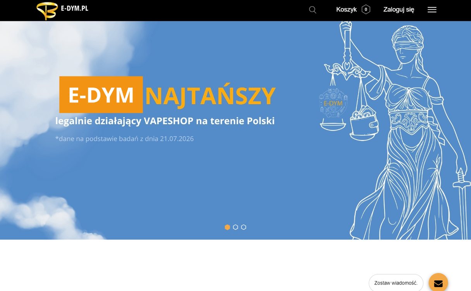Click the E-DYM.PL logo
Screen dimensions: 471x291
click(62, 10)
